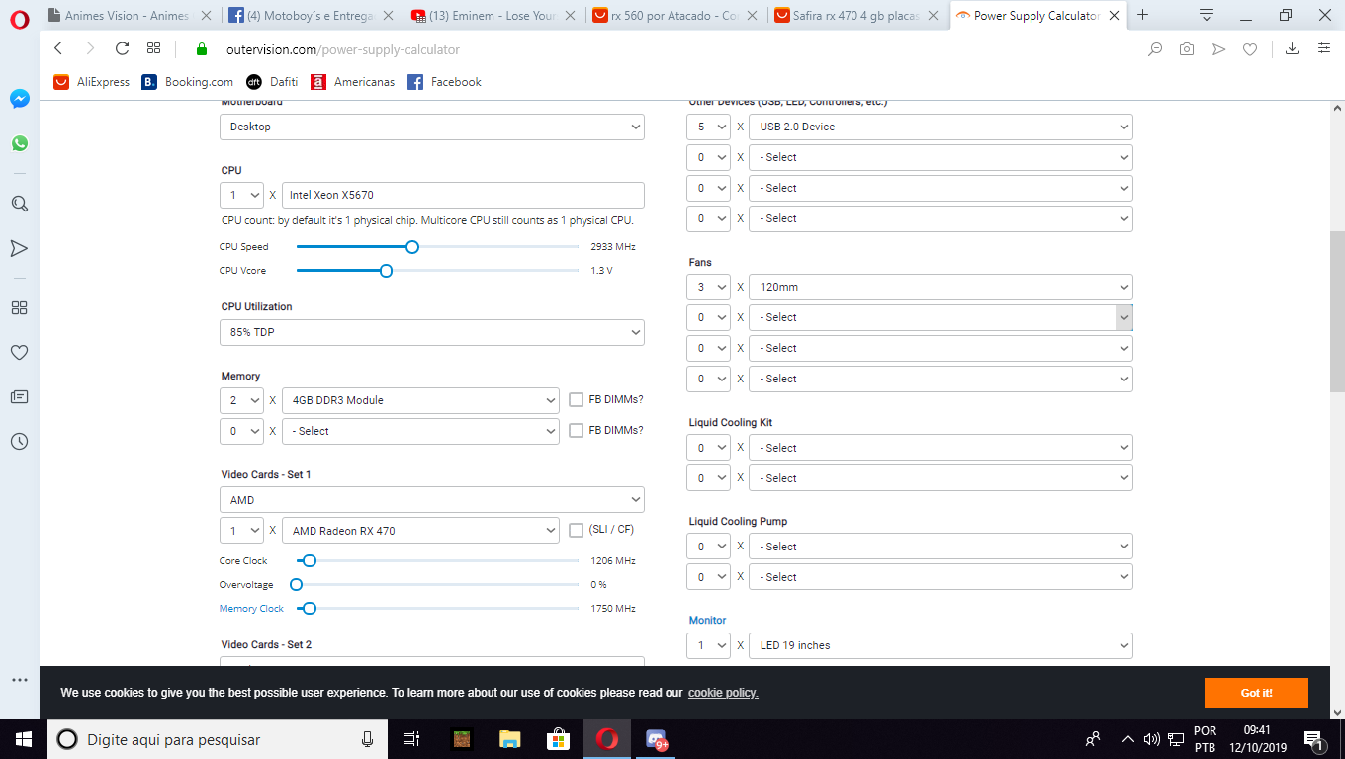Switch to Safira rx 470 4 gb tab
The image size is (1345, 759).
[x=856, y=16]
